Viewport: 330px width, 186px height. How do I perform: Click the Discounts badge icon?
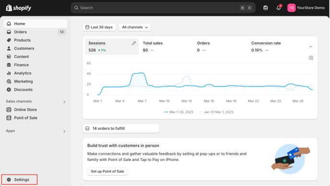(9, 90)
